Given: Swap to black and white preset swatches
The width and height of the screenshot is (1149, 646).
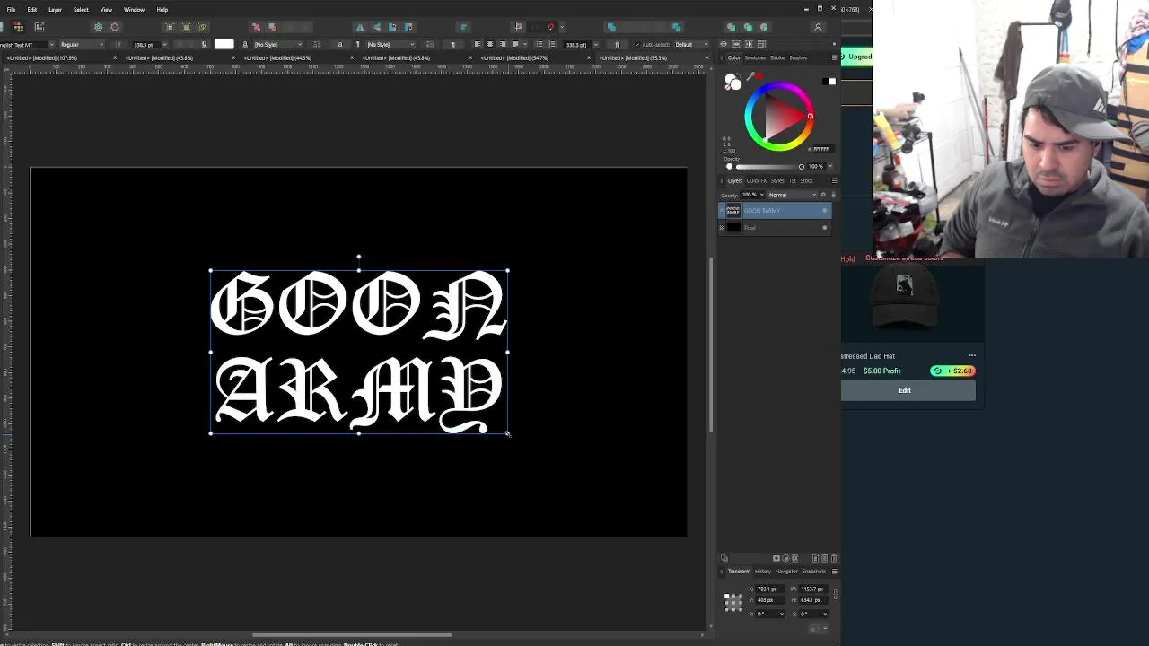Looking at the screenshot, I should (x=829, y=82).
